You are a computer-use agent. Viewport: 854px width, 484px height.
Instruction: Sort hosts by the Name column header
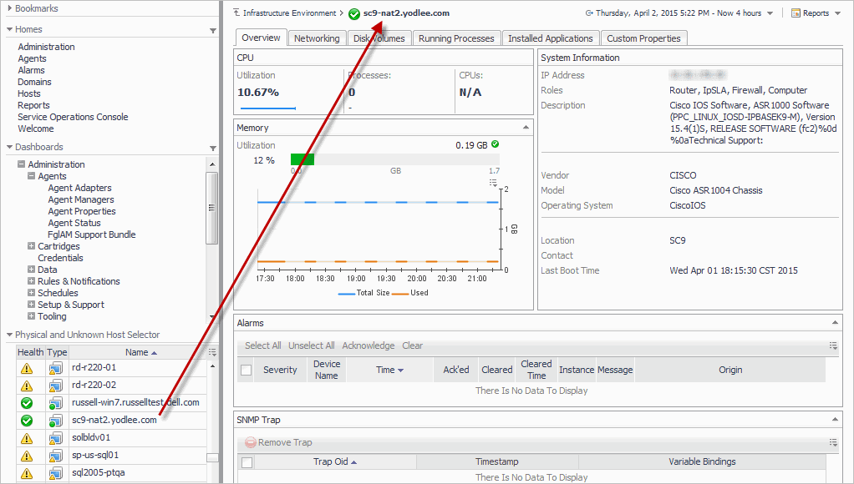(137, 352)
